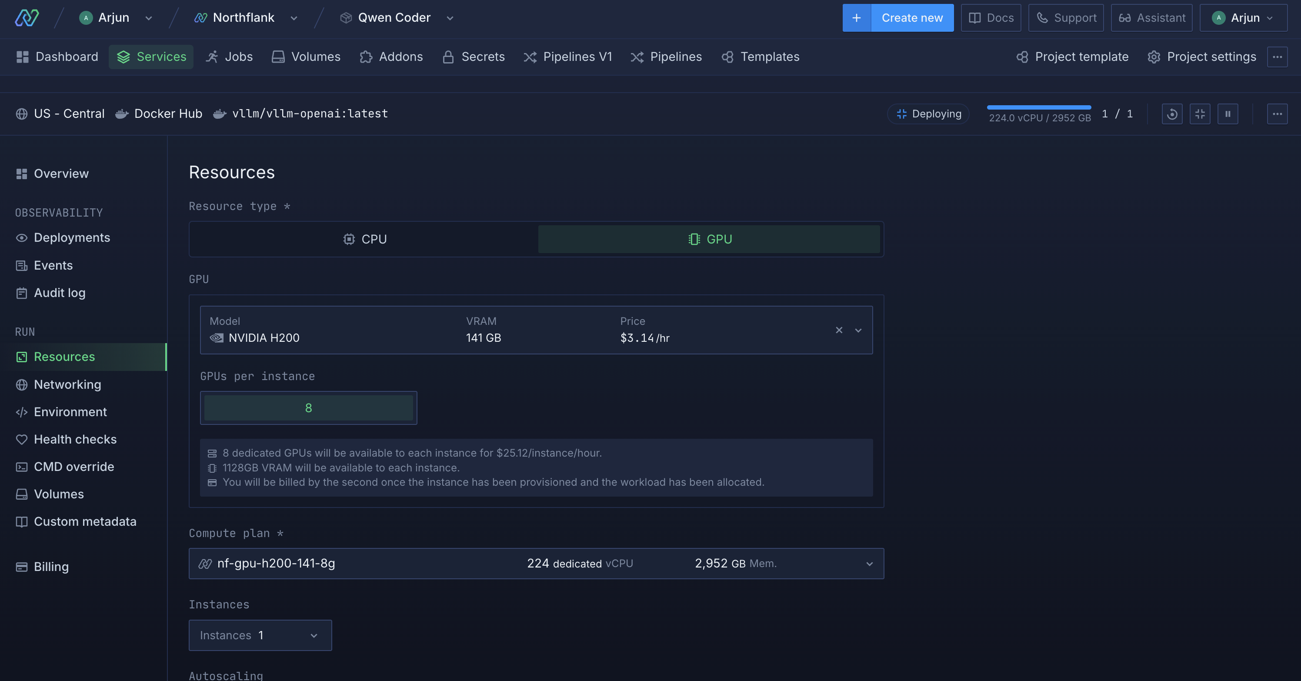Select GPU resource type

tap(709, 239)
